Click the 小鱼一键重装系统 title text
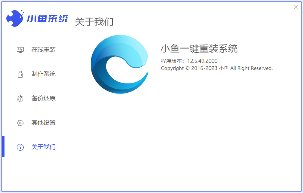Screen dimensions: 303x193 (199, 48)
